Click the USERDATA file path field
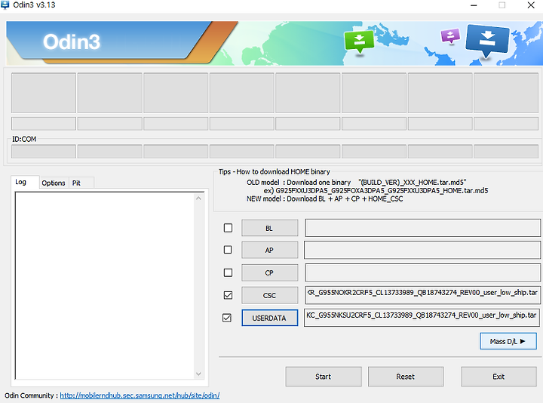Screen dimensions: 543x403 click(x=422, y=318)
